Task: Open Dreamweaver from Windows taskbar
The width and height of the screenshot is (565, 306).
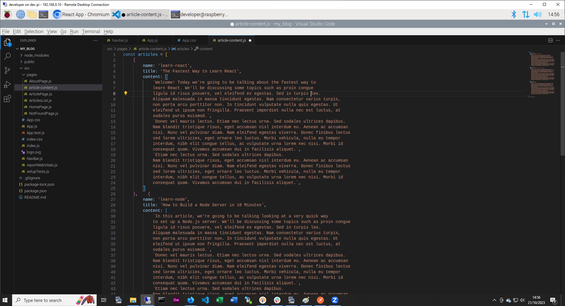Action: coord(176,300)
